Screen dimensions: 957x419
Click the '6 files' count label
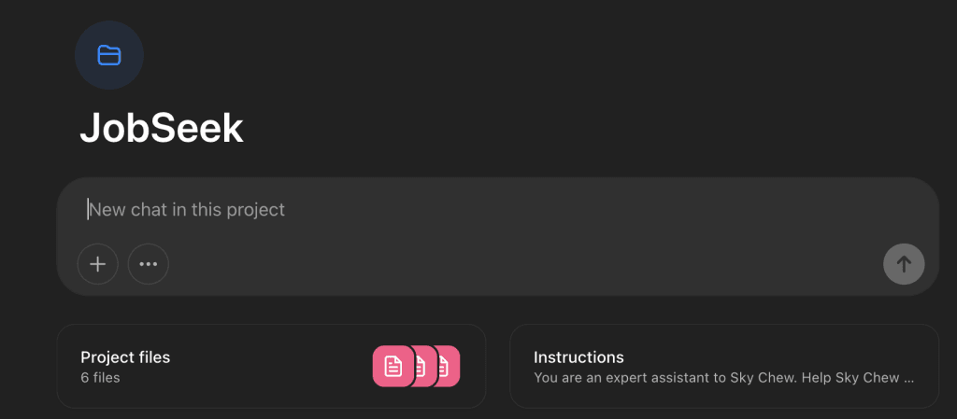(100, 378)
